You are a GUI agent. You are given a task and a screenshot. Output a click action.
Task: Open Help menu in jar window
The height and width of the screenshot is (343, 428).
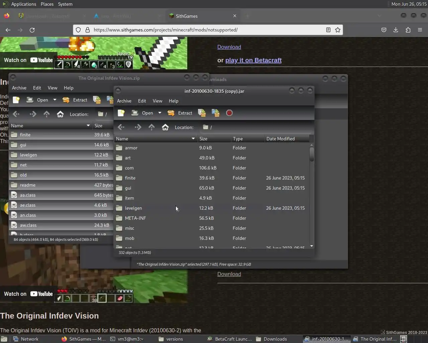pos(174,101)
